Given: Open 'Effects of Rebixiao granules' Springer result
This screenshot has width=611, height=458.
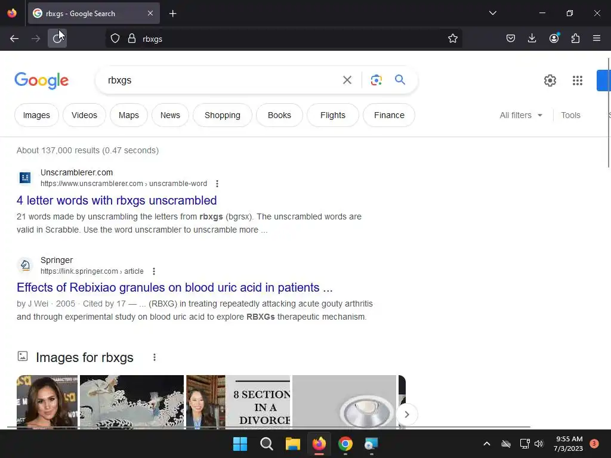Looking at the screenshot, I should tap(175, 287).
